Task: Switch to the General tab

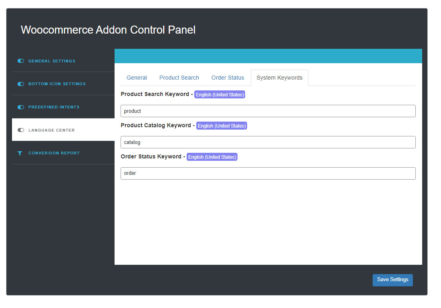Action: point(137,78)
